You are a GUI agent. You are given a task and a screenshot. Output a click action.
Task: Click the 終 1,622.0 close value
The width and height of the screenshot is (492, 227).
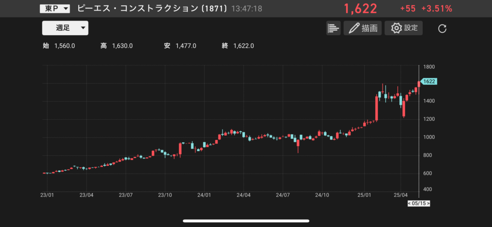(238, 46)
